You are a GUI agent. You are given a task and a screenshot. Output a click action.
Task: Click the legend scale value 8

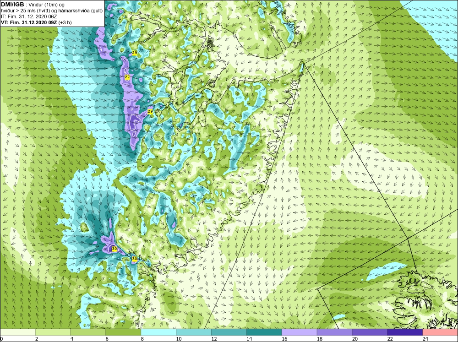(x=142, y=339)
